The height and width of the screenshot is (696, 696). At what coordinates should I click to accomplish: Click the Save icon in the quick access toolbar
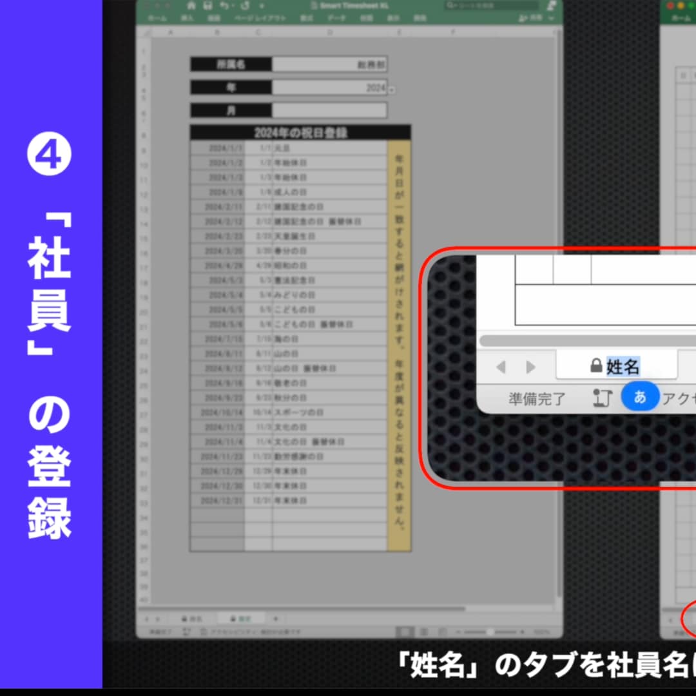click(208, 5)
